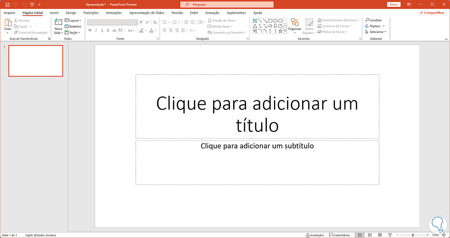Click the Redefinir slide reset button

(73, 26)
